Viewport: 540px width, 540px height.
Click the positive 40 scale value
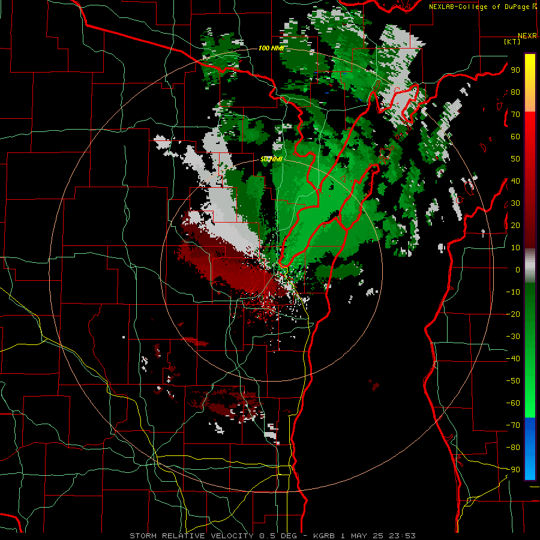pyautogui.click(x=515, y=181)
